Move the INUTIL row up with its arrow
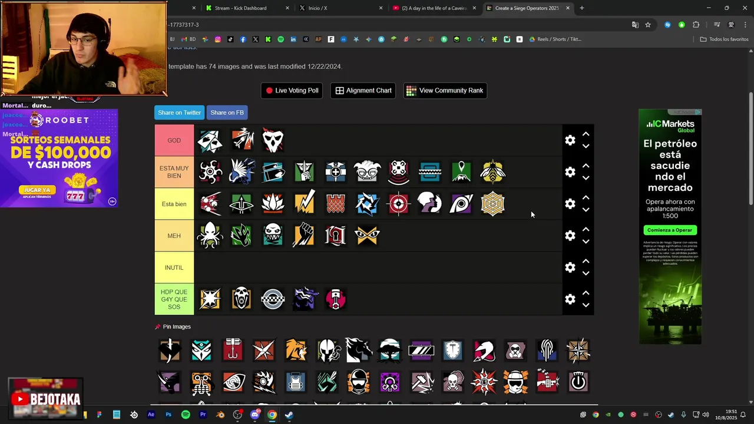The height and width of the screenshot is (424, 754). [586, 261]
